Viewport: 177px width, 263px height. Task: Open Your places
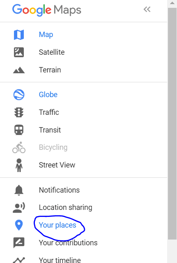point(57,225)
